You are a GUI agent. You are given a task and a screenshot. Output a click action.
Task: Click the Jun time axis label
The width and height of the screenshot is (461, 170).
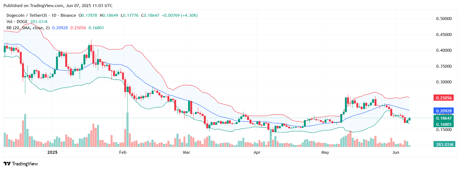(396, 152)
